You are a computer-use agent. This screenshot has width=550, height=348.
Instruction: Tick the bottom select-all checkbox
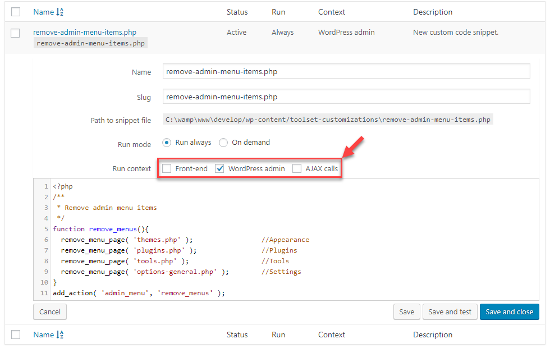coord(16,335)
